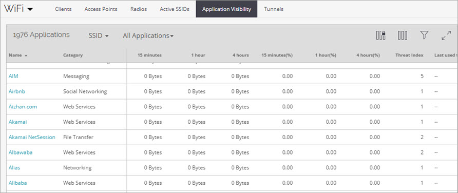Sort by the Name column header
Viewport: 458px width, 193px height.
[x=18, y=55]
